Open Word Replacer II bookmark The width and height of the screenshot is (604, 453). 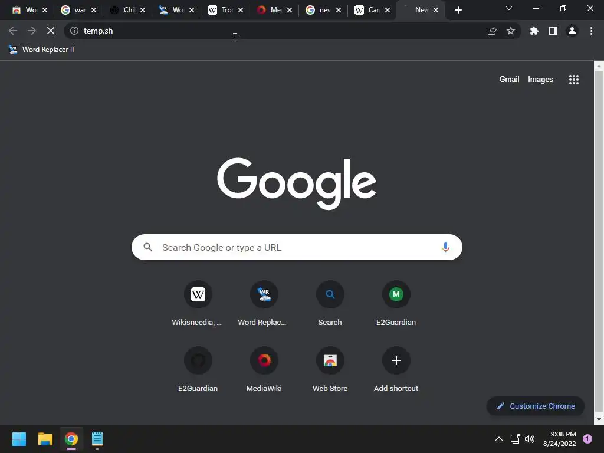point(41,50)
